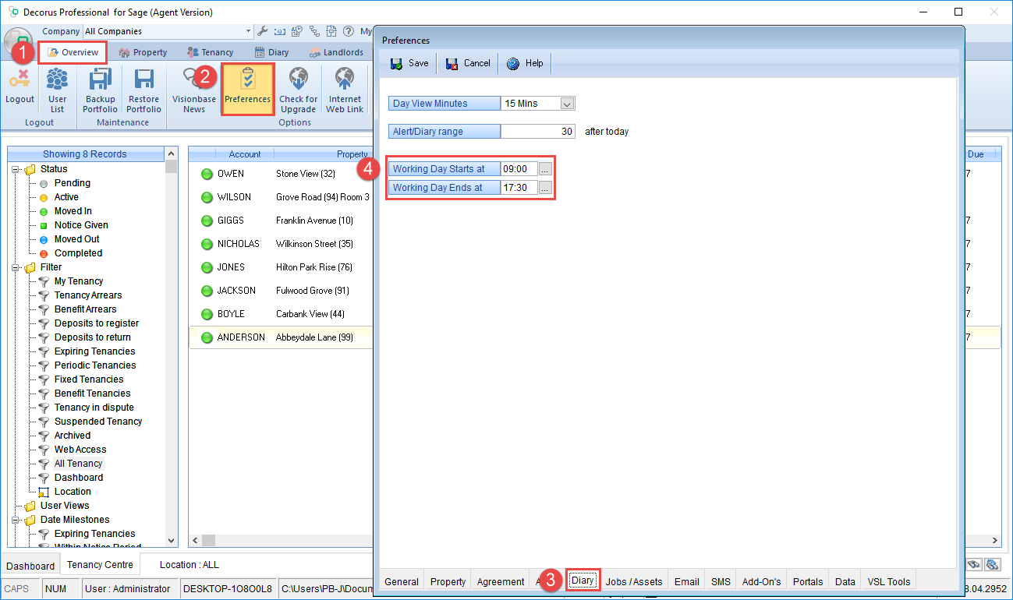The image size is (1013, 600).
Task: Collapse the Status tree node
Action: (16, 169)
